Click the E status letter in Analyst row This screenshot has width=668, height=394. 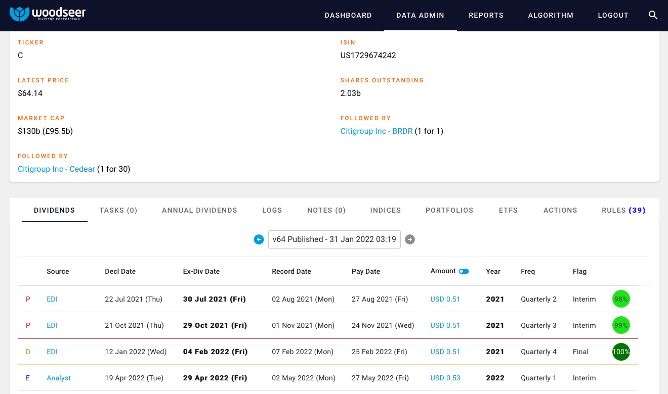point(28,378)
